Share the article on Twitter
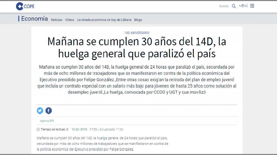Viewport: 277px width, 155px height. 40,111
